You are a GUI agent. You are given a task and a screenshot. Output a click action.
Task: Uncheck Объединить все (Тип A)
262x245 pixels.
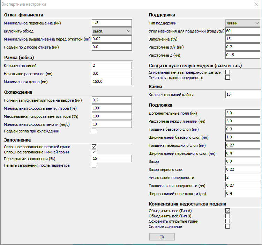coord(228,211)
